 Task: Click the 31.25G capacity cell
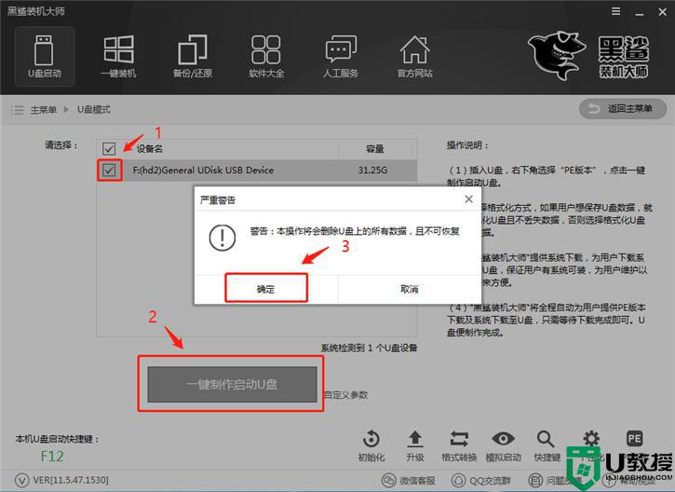(372, 171)
